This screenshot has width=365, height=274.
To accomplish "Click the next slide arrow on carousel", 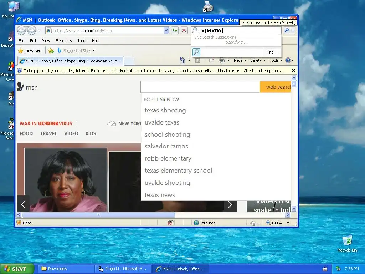I will pyautogui.click(x=230, y=204).
